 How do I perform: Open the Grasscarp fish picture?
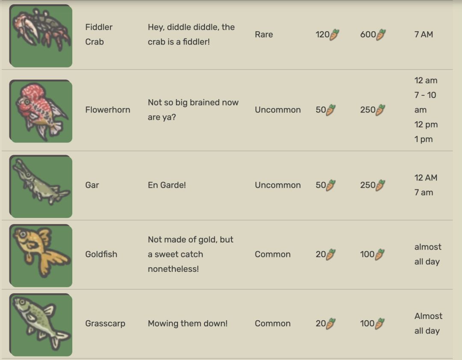(41, 325)
